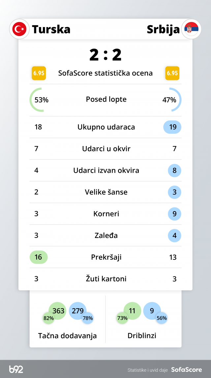Click Serbia's 279 accurate passes bubble
This screenshot has height=378, width=211.
(77, 311)
